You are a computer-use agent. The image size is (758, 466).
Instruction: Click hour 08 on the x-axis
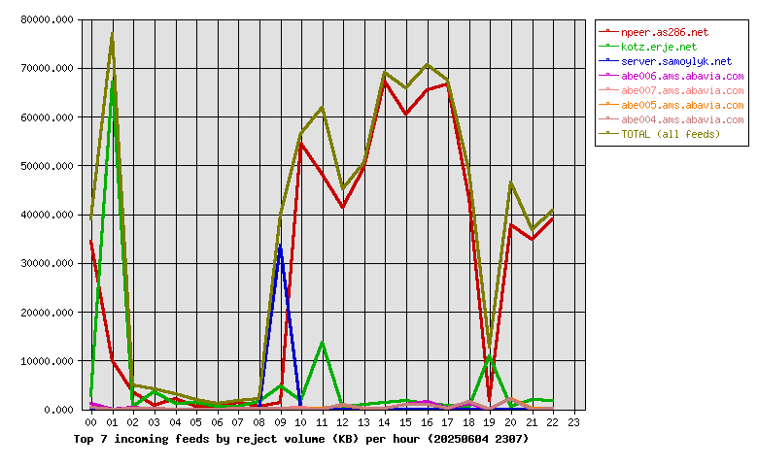pos(259,422)
